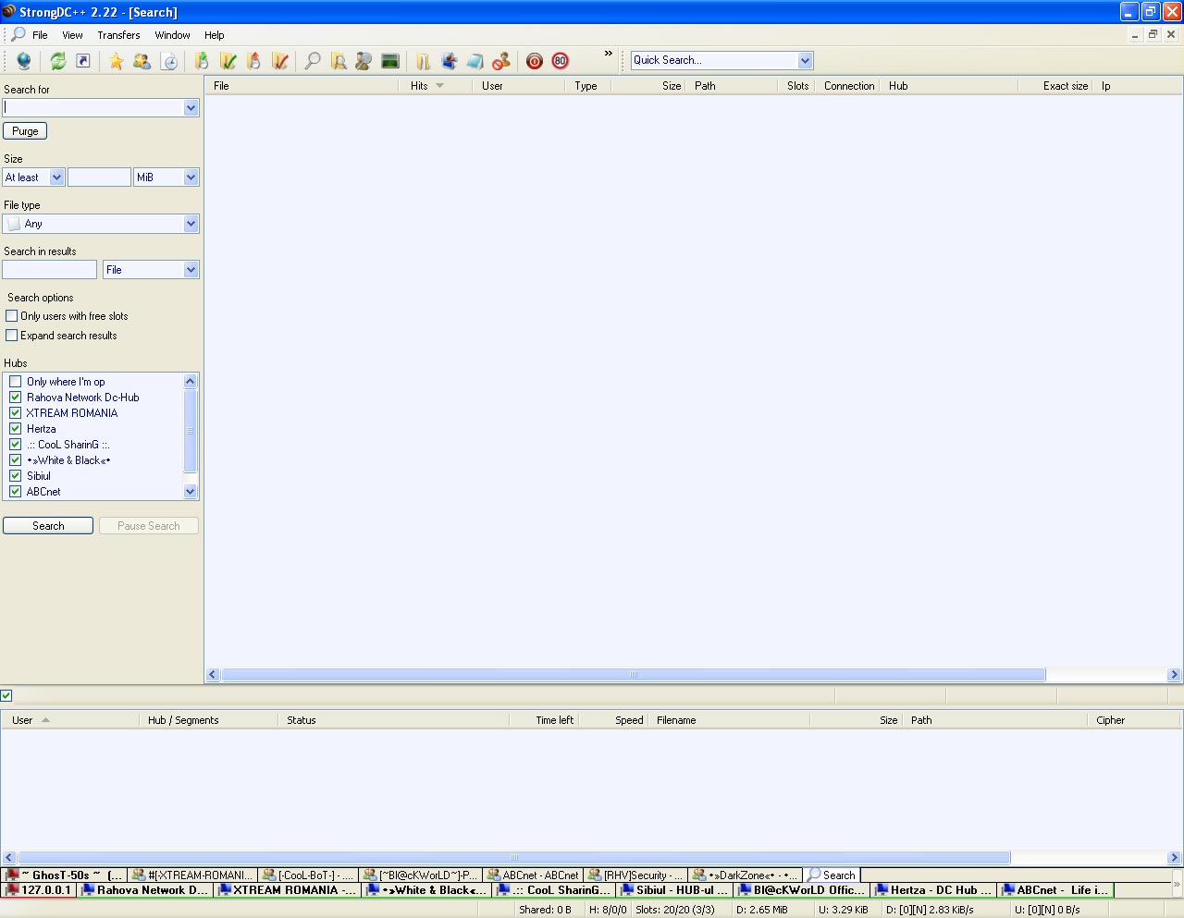Open Public Hubs globe icon
The image size is (1184, 918).
click(x=24, y=61)
